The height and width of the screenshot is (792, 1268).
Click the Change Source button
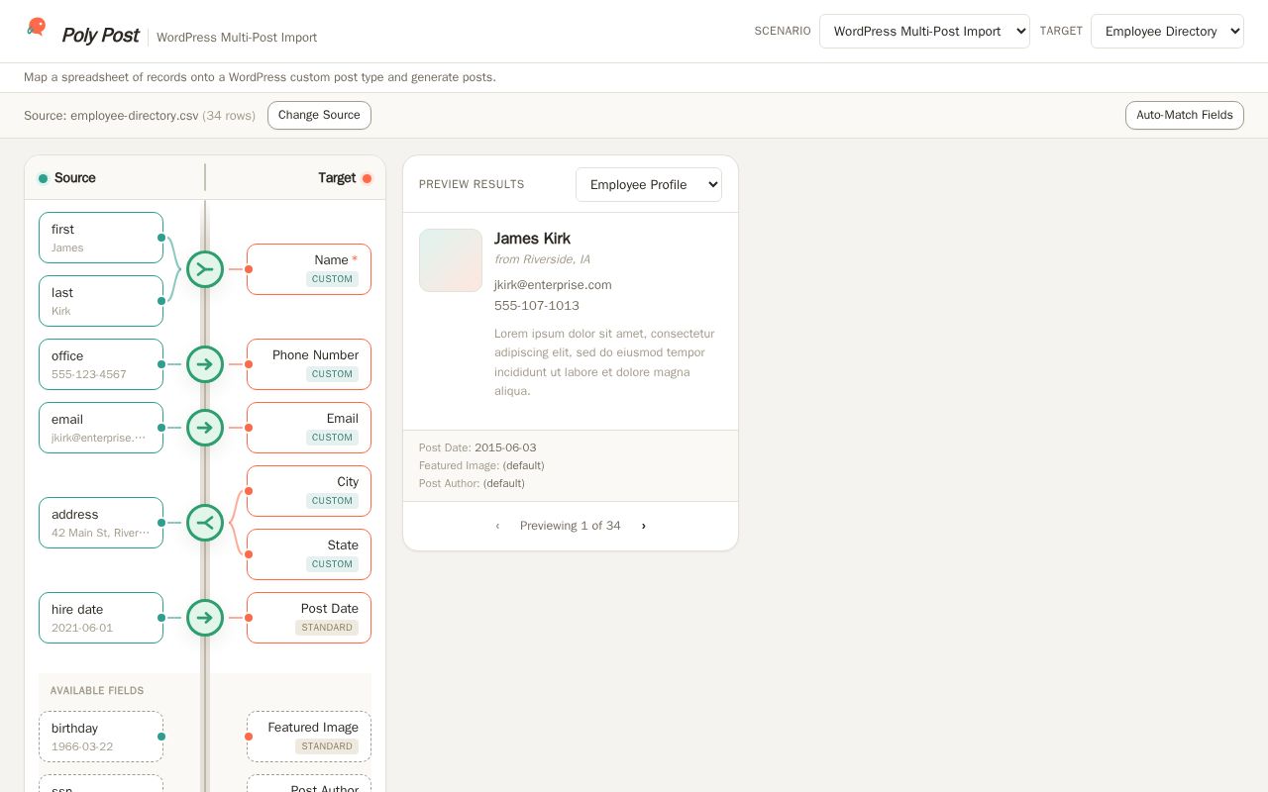coord(319,115)
